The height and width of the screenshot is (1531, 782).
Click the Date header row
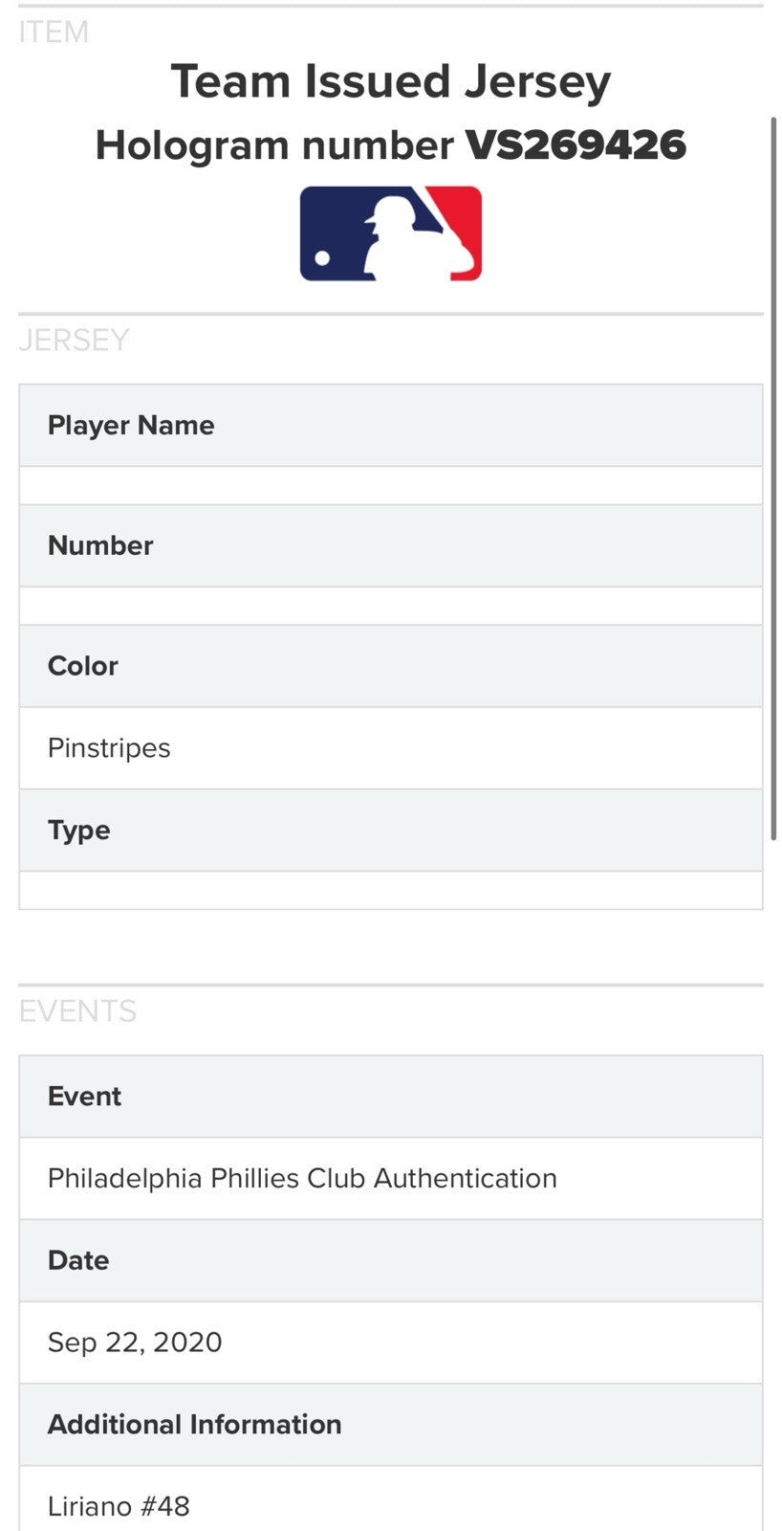pos(390,1261)
